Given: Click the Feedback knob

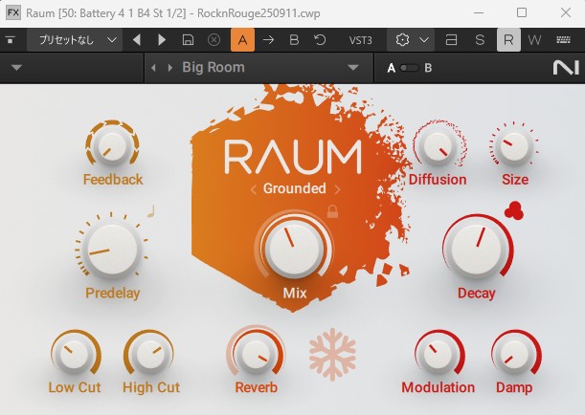Looking at the screenshot, I should point(112,146).
